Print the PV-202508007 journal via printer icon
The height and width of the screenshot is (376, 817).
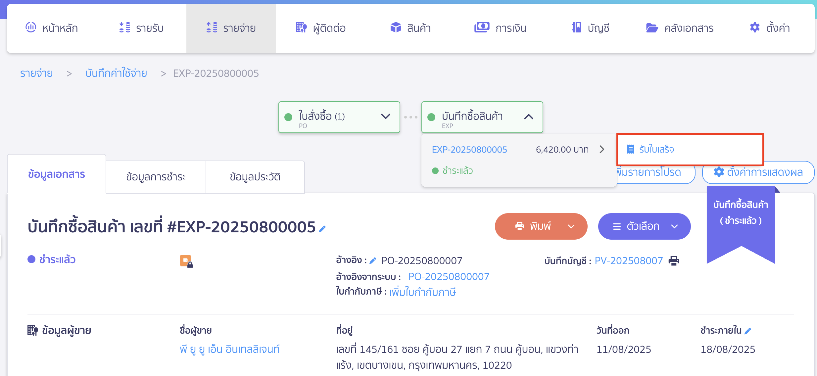pyautogui.click(x=674, y=261)
